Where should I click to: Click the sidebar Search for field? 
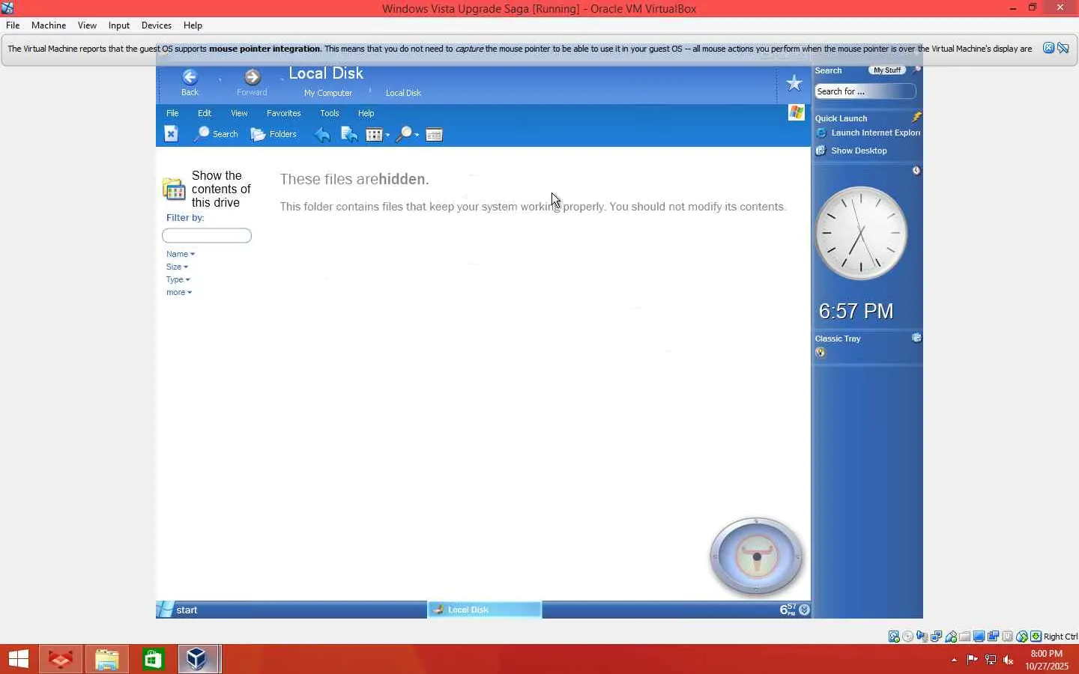tap(865, 91)
